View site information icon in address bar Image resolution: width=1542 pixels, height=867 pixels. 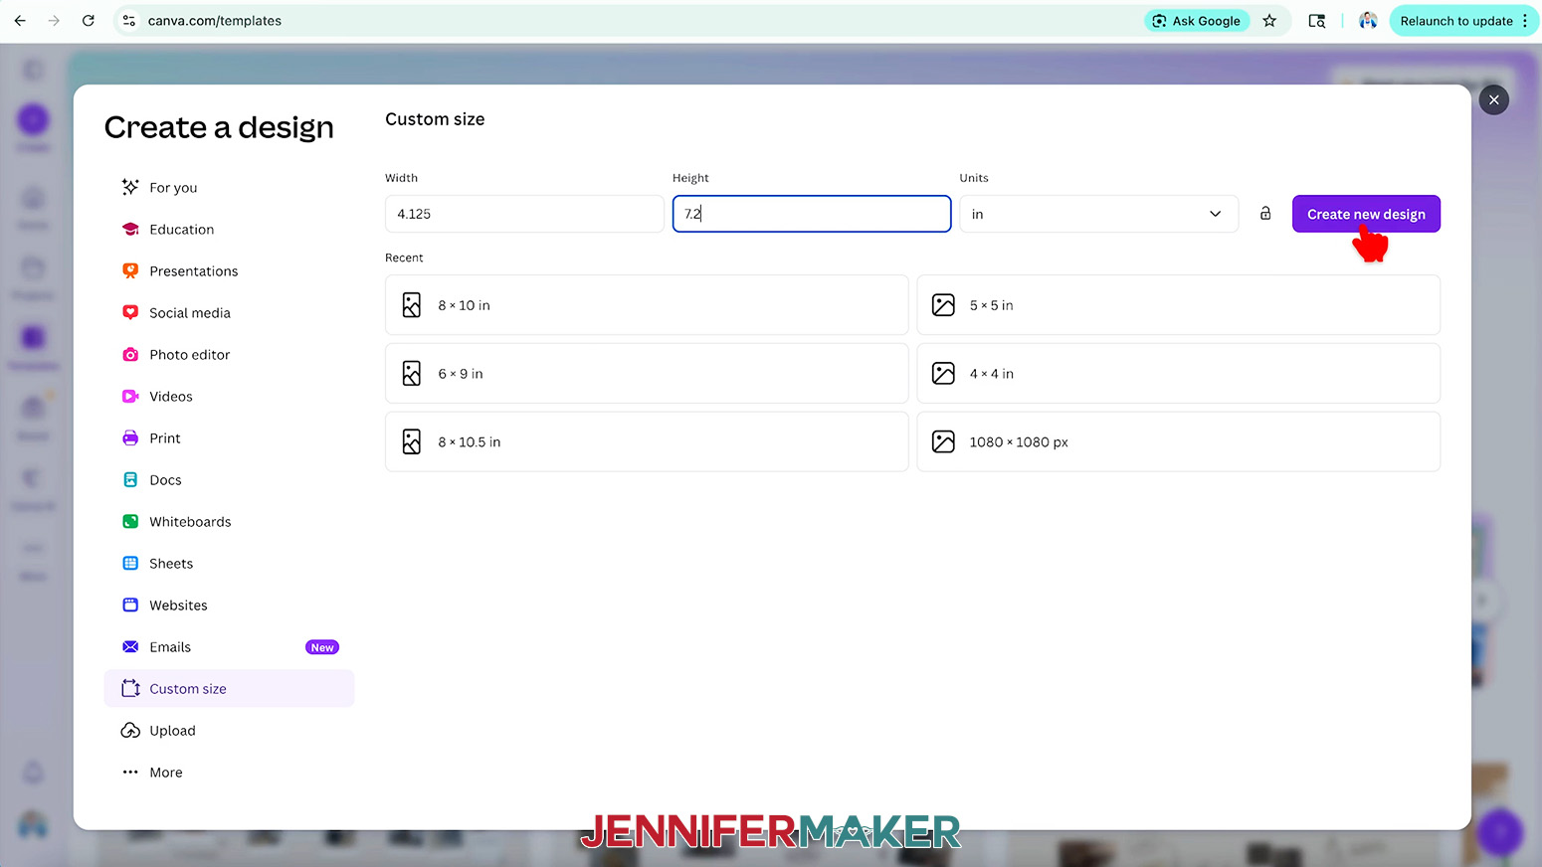(129, 21)
